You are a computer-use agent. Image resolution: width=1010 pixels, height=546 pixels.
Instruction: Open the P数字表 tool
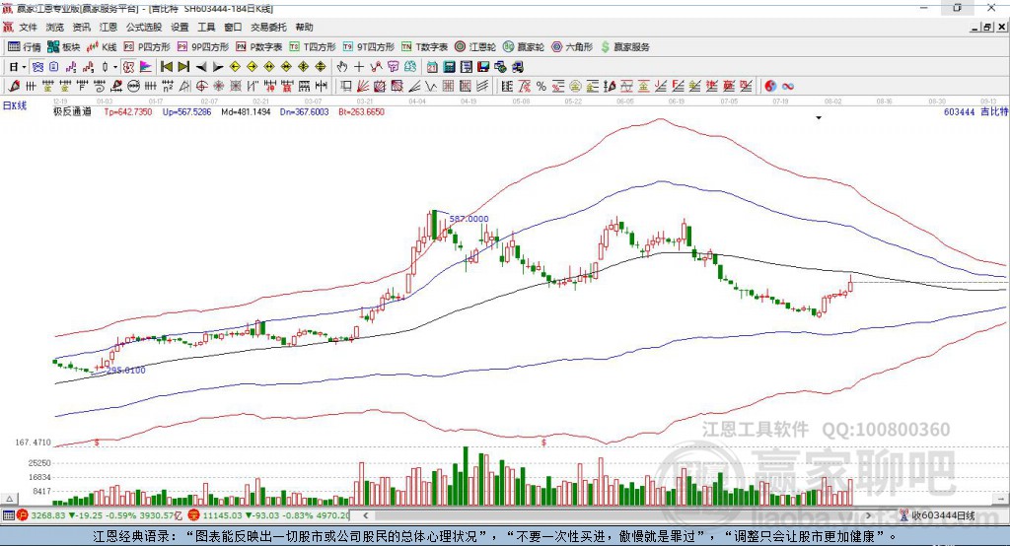[x=259, y=47]
